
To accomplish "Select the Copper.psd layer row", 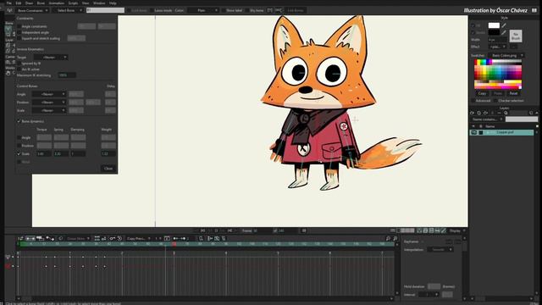I will pos(501,132).
